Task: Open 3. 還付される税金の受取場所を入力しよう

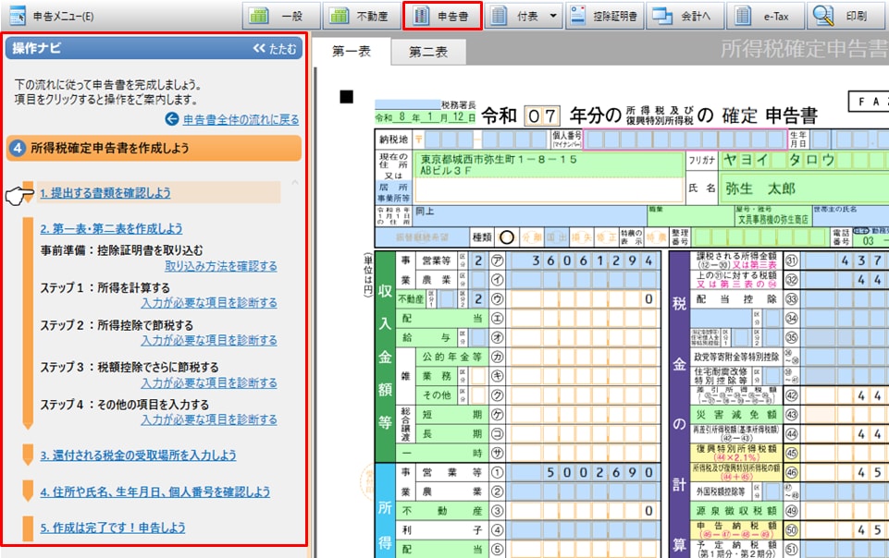Action: 137,455
